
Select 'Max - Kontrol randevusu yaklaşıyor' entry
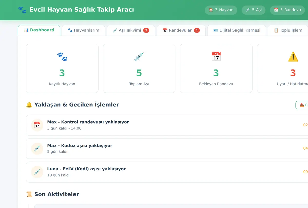(x=167, y=125)
